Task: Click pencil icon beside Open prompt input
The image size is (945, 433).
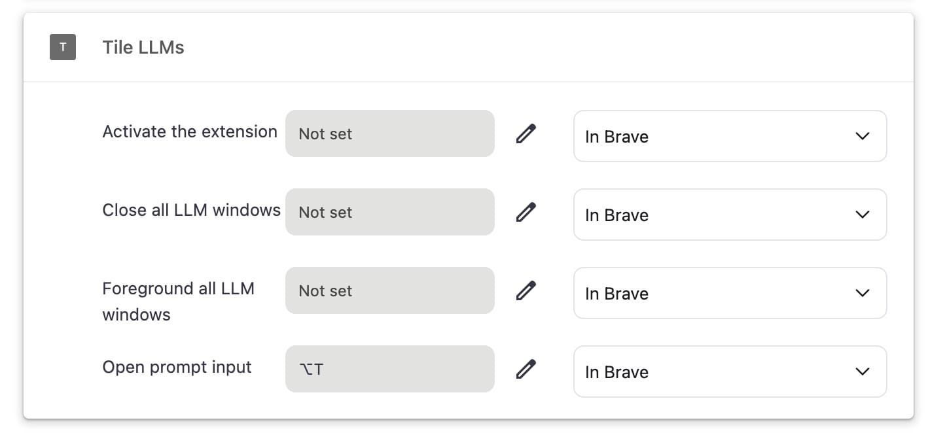Action: [x=526, y=369]
